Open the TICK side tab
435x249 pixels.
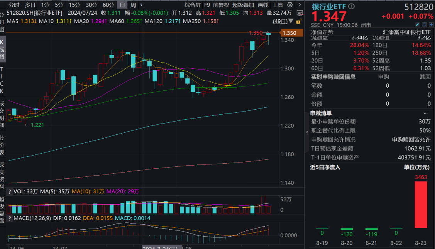[2, 80]
